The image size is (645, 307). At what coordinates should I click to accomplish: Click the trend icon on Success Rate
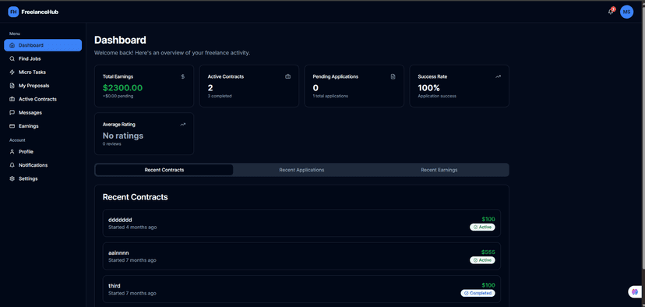[x=498, y=76]
